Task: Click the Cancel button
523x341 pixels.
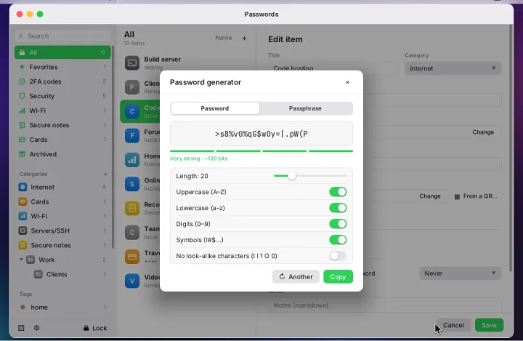Action: 453,325
